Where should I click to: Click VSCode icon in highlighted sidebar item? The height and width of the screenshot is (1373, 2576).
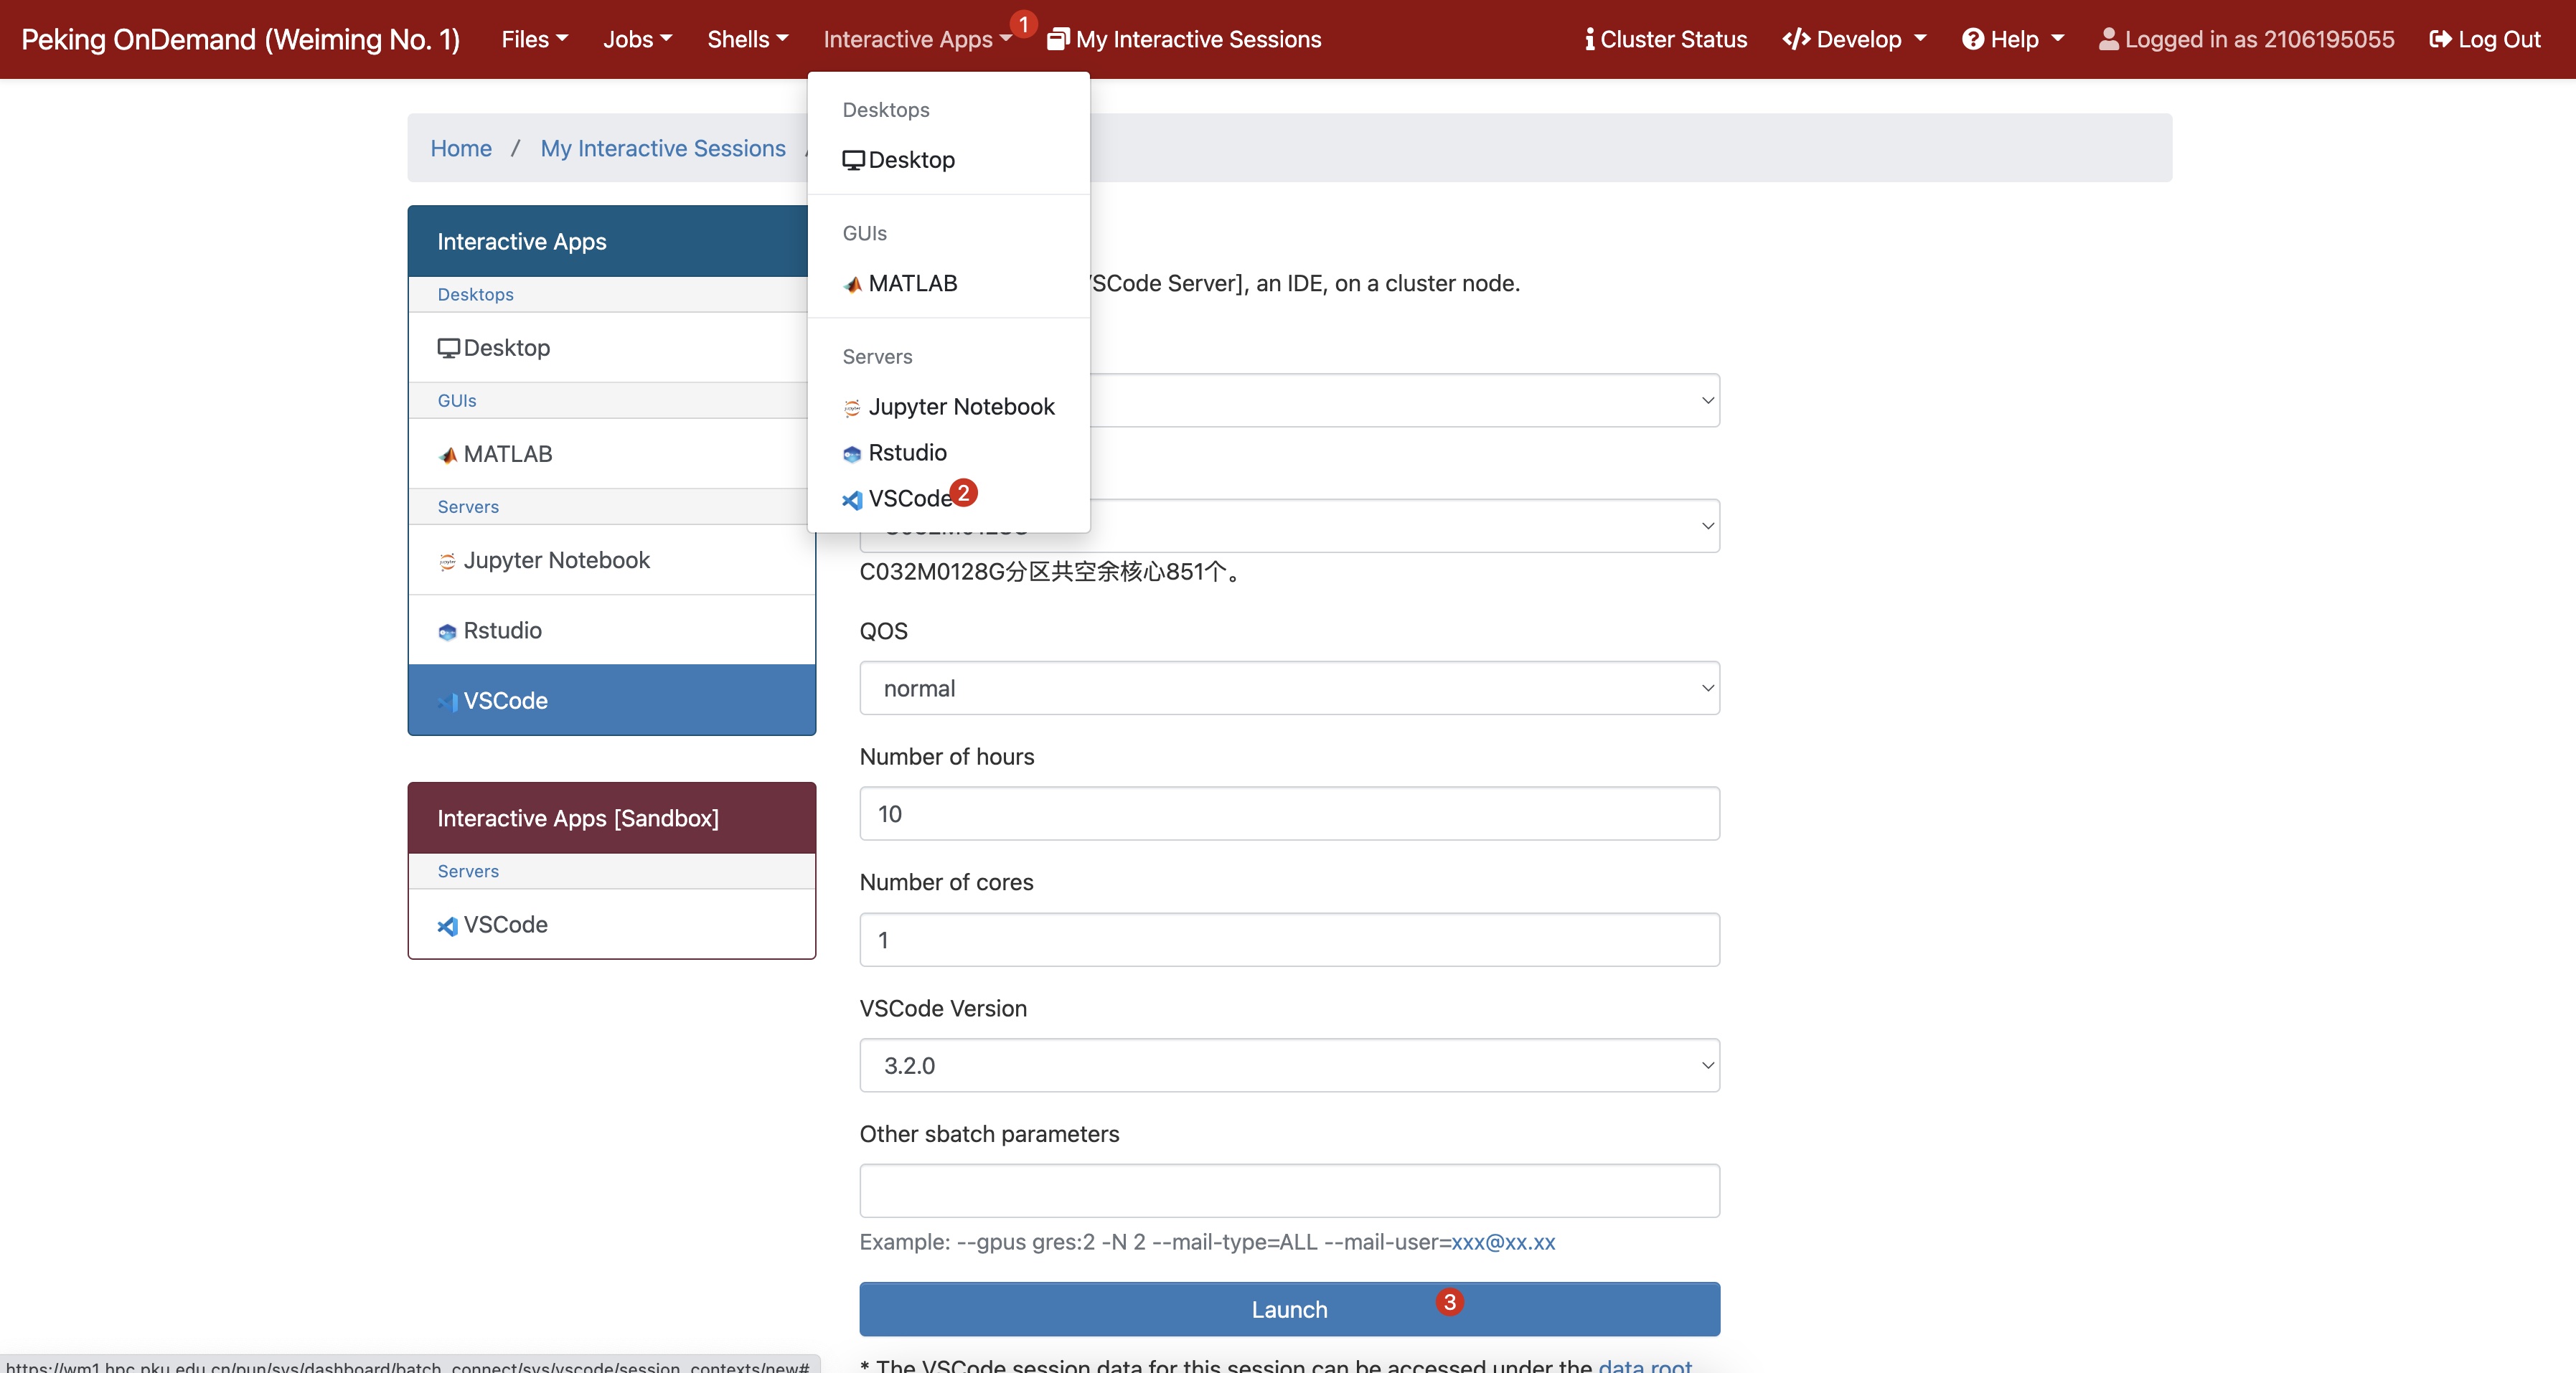[447, 702]
